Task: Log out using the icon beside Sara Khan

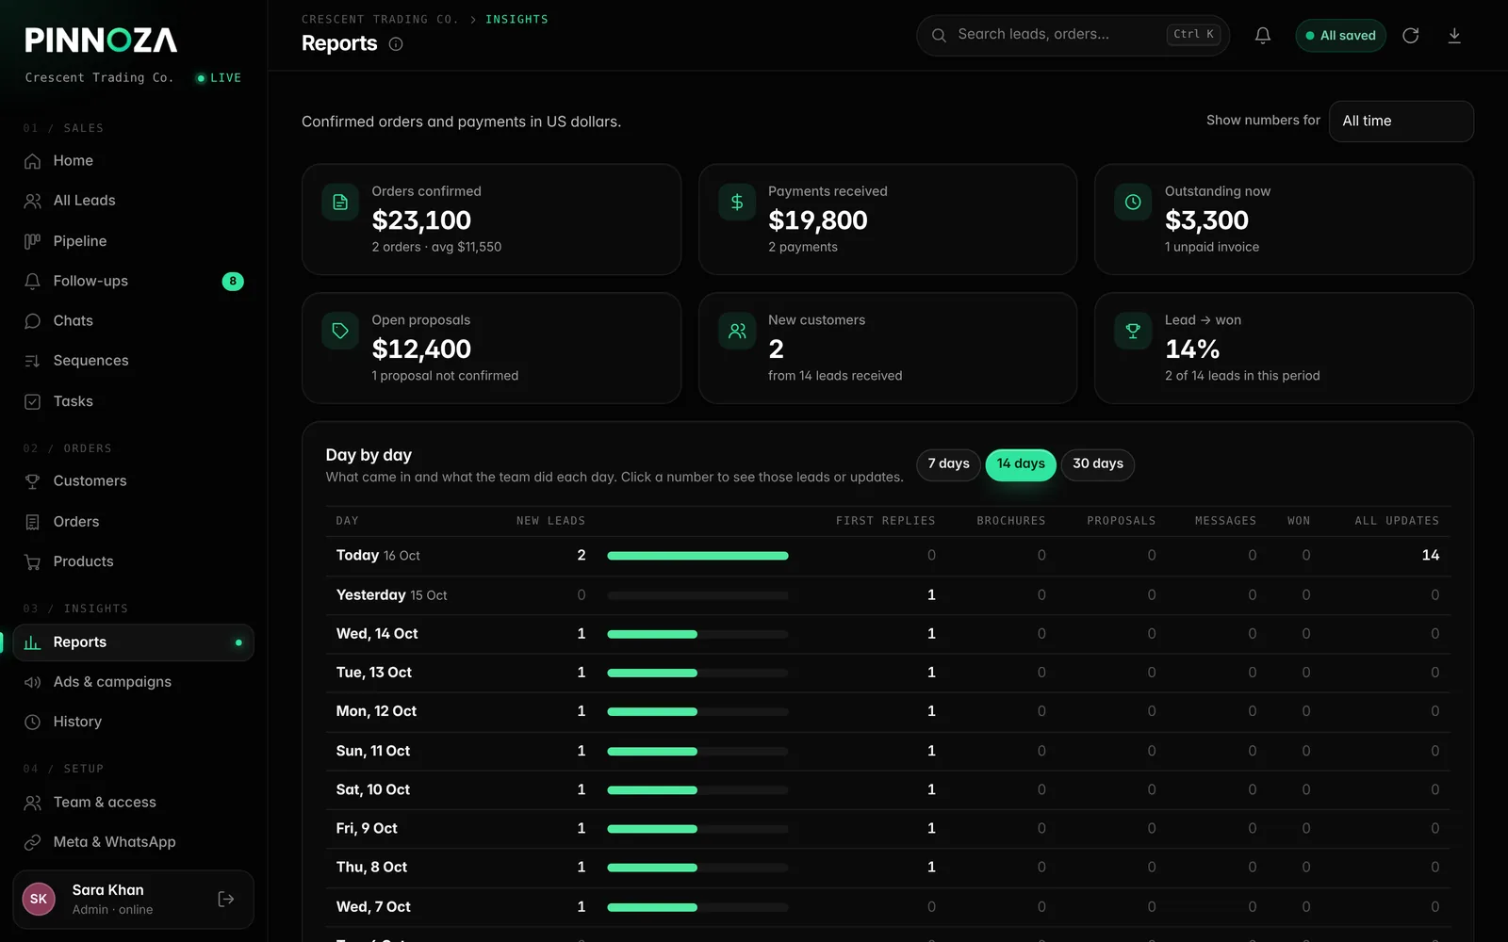Action: pos(226,900)
